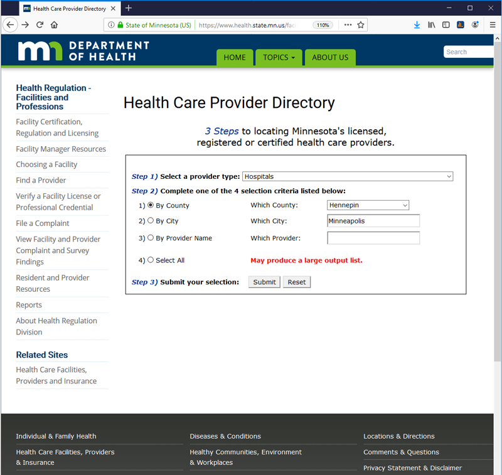The width and height of the screenshot is (502, 475).
Task: Open Facility Manager Resources sidebar link
Action: (61, 149)
